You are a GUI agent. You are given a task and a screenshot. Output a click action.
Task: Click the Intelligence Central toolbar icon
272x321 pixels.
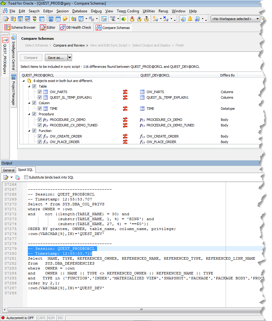183,19
